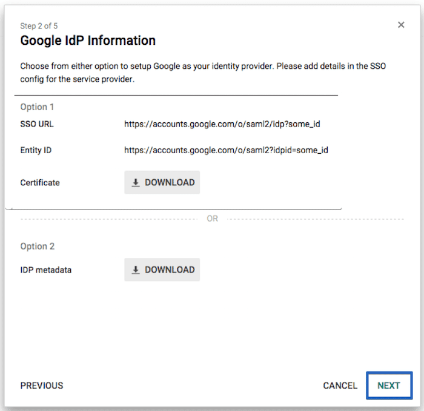Cancel the SSO setup
424x411 pixels.
tap(340, 386)
